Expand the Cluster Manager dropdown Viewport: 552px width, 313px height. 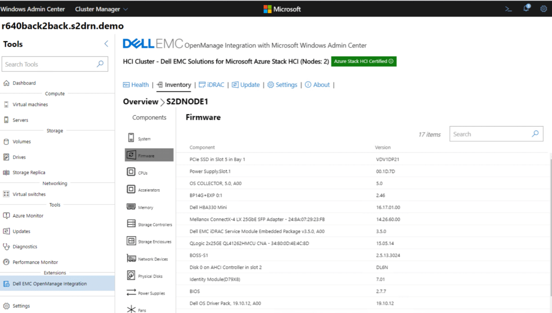[101, 9]
